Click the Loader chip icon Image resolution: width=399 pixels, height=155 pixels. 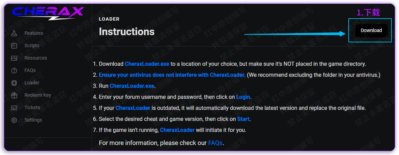click(14, 83)
